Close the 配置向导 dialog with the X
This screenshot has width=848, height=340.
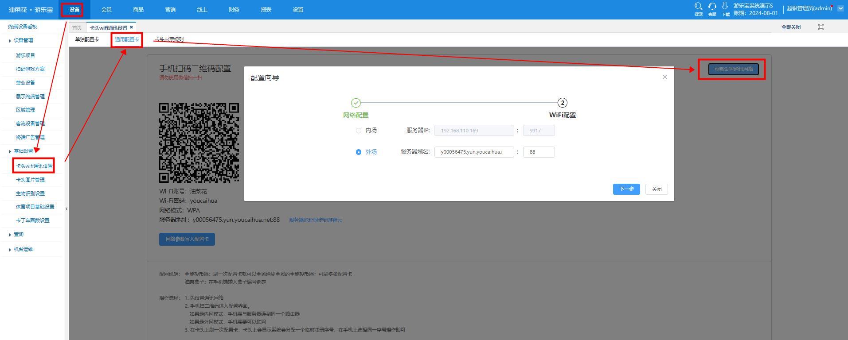pos(664,77)
